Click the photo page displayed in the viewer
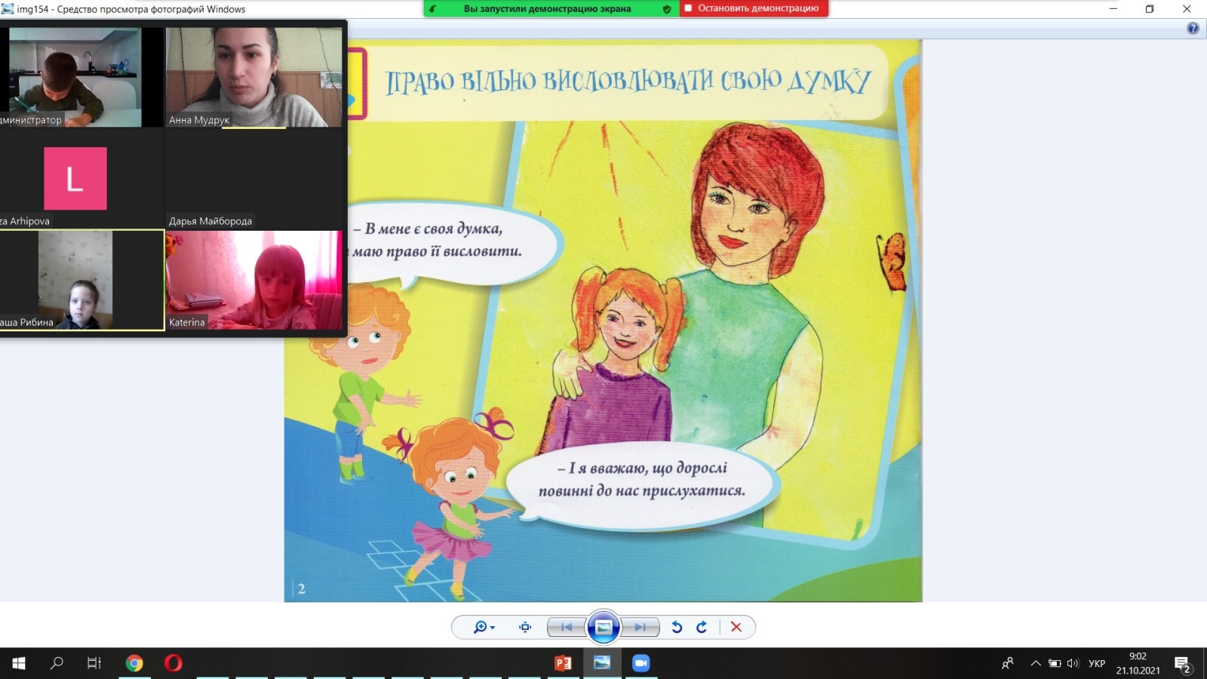This screenshot has width=1207, height=679. [x=603, y=321]
